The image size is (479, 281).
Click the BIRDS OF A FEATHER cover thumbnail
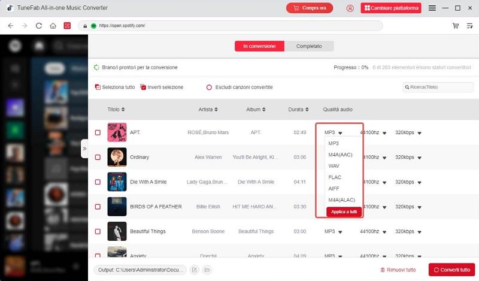click(x=117, y=207)
